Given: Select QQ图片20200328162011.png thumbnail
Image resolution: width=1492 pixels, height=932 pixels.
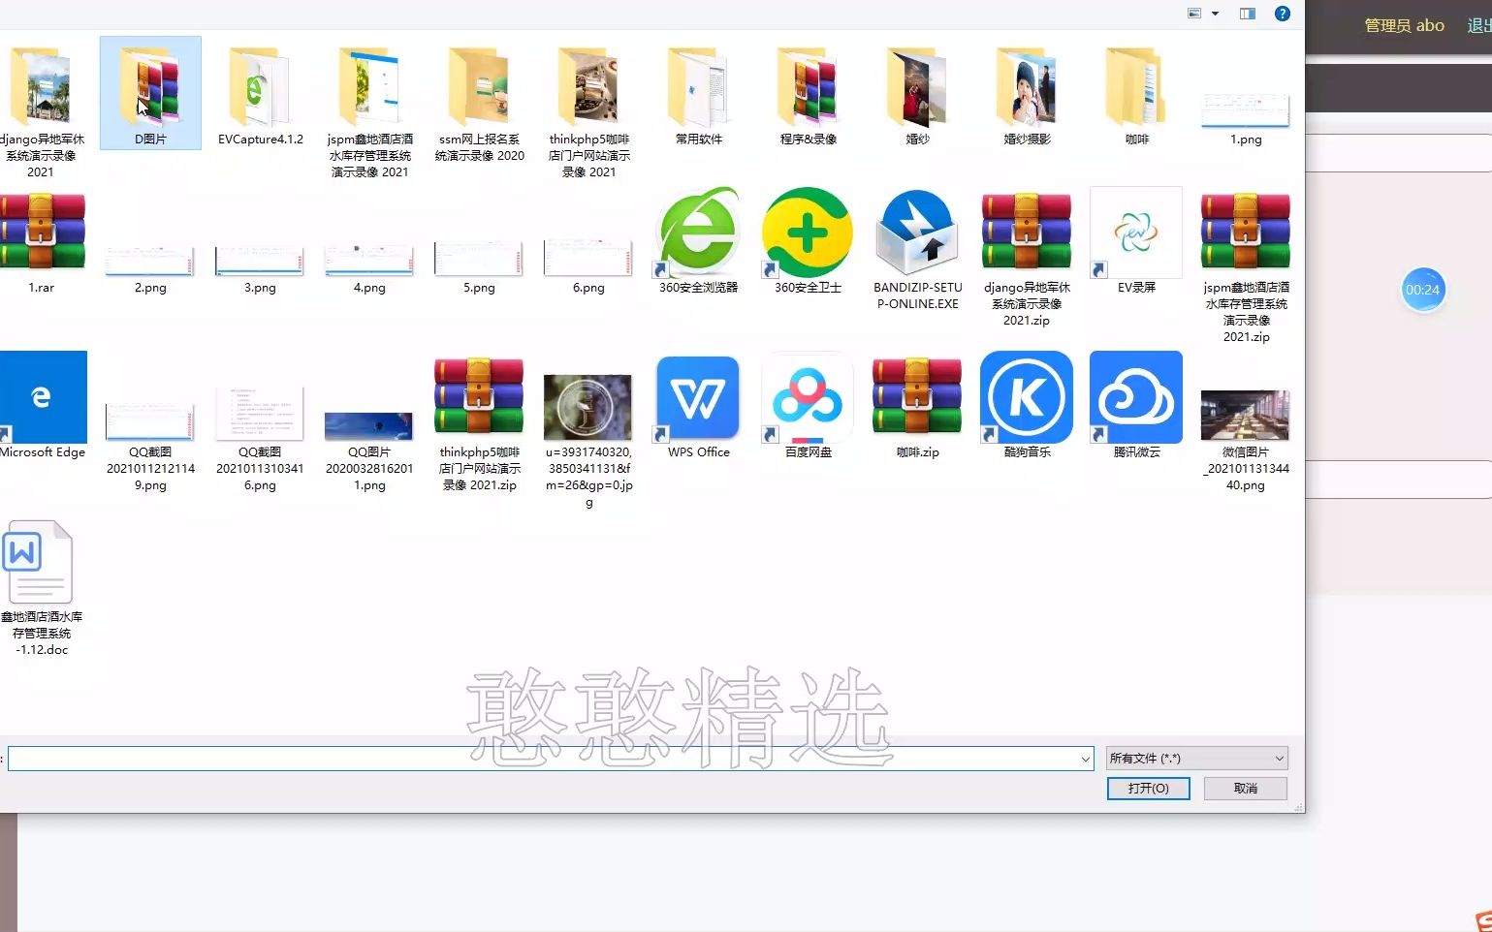Looking at the screenshot, I should [x=369, y=450].
